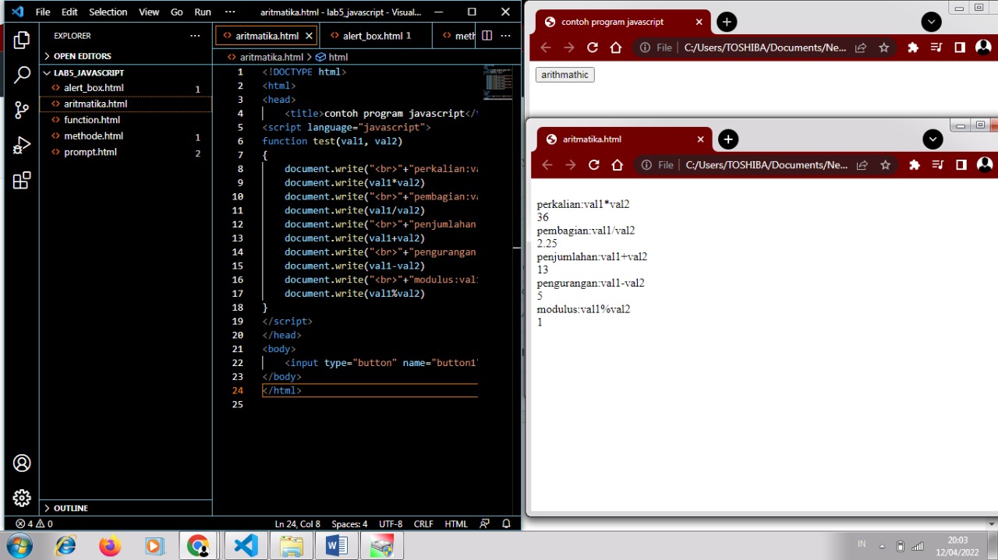The image size is (998, 560).
Task: Open side panel icon in top browser window
Action: click(960, 48)
